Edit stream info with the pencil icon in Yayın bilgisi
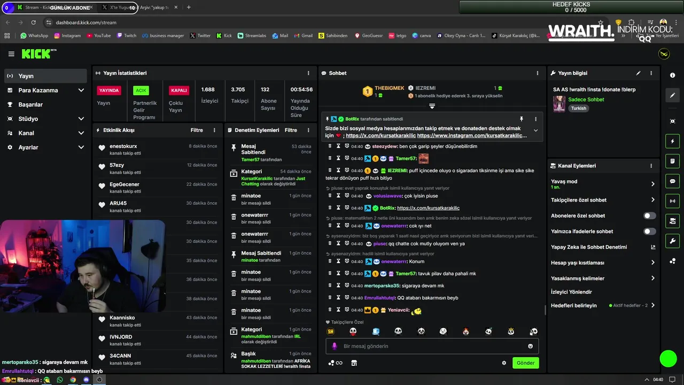The height and width of the screenshot is (385, 684). click(638, 73)
